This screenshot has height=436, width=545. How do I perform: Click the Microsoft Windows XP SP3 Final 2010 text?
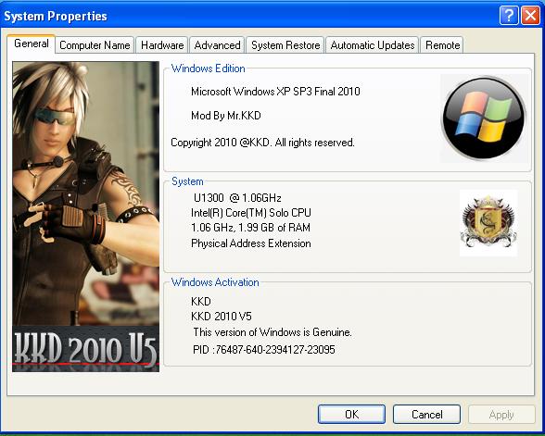[275, 92]
